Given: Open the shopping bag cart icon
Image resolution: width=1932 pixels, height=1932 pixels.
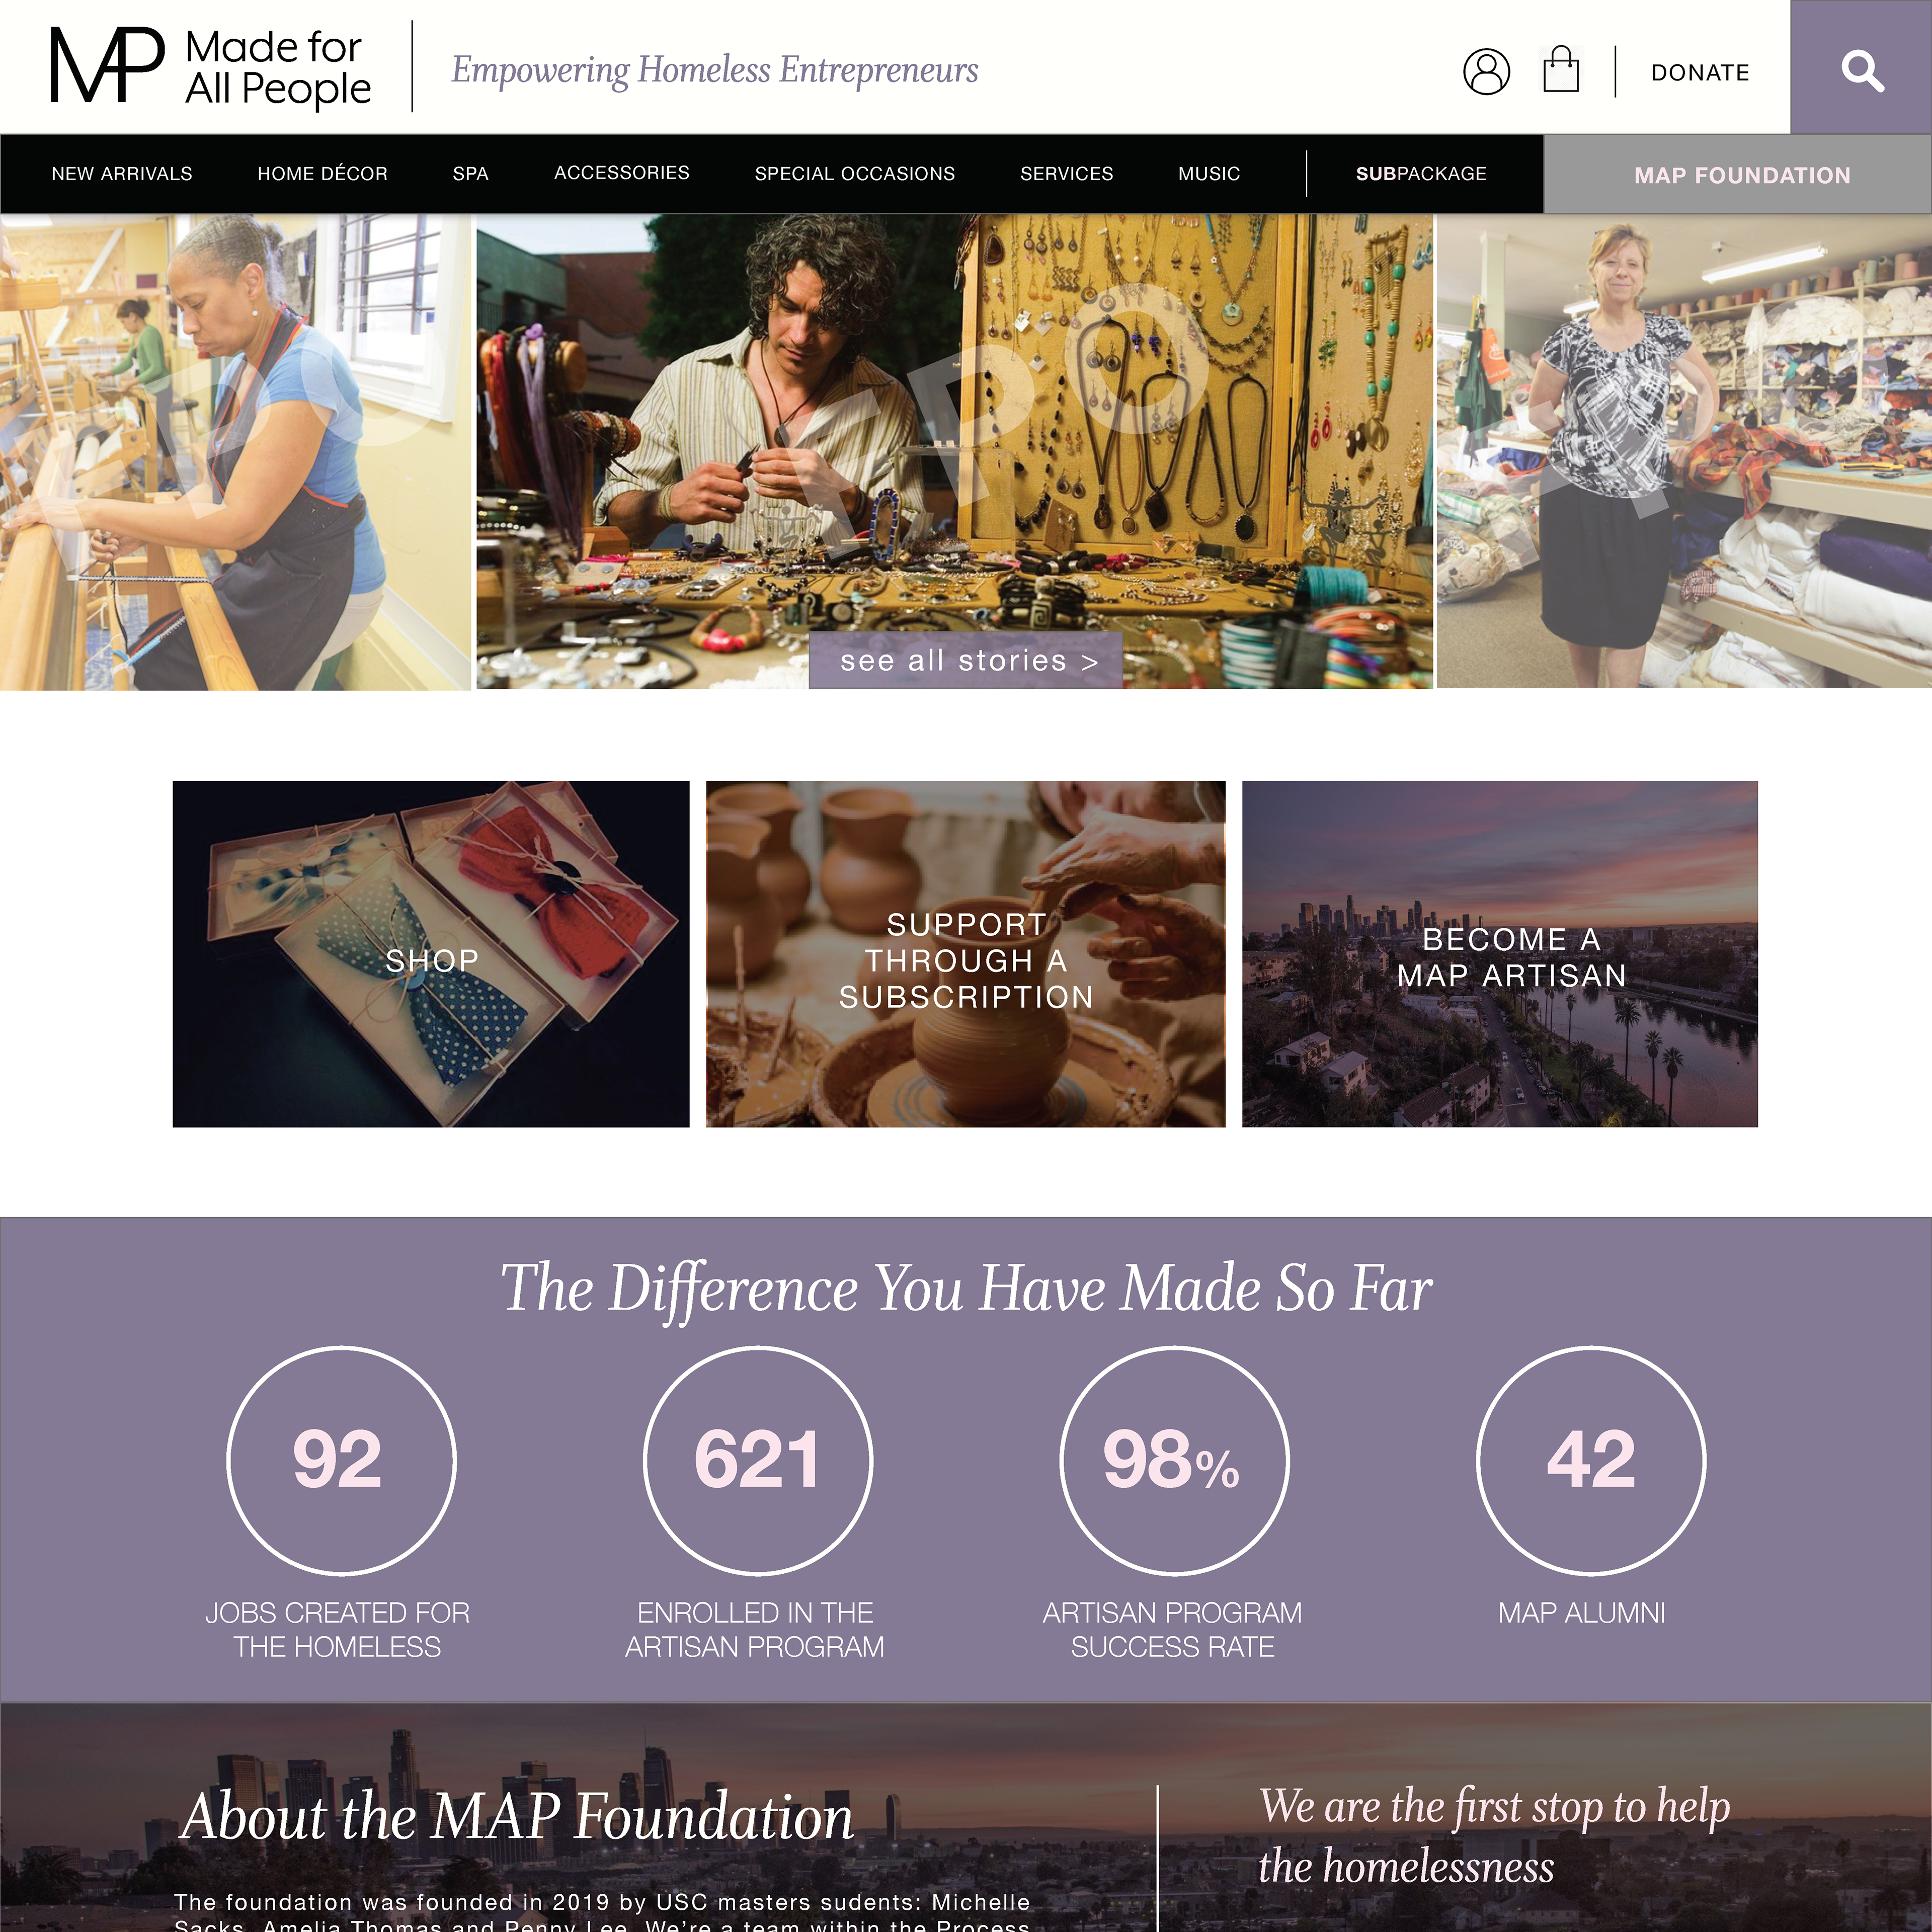Looking at the screenshot, I should click(x=1560, y=70).
